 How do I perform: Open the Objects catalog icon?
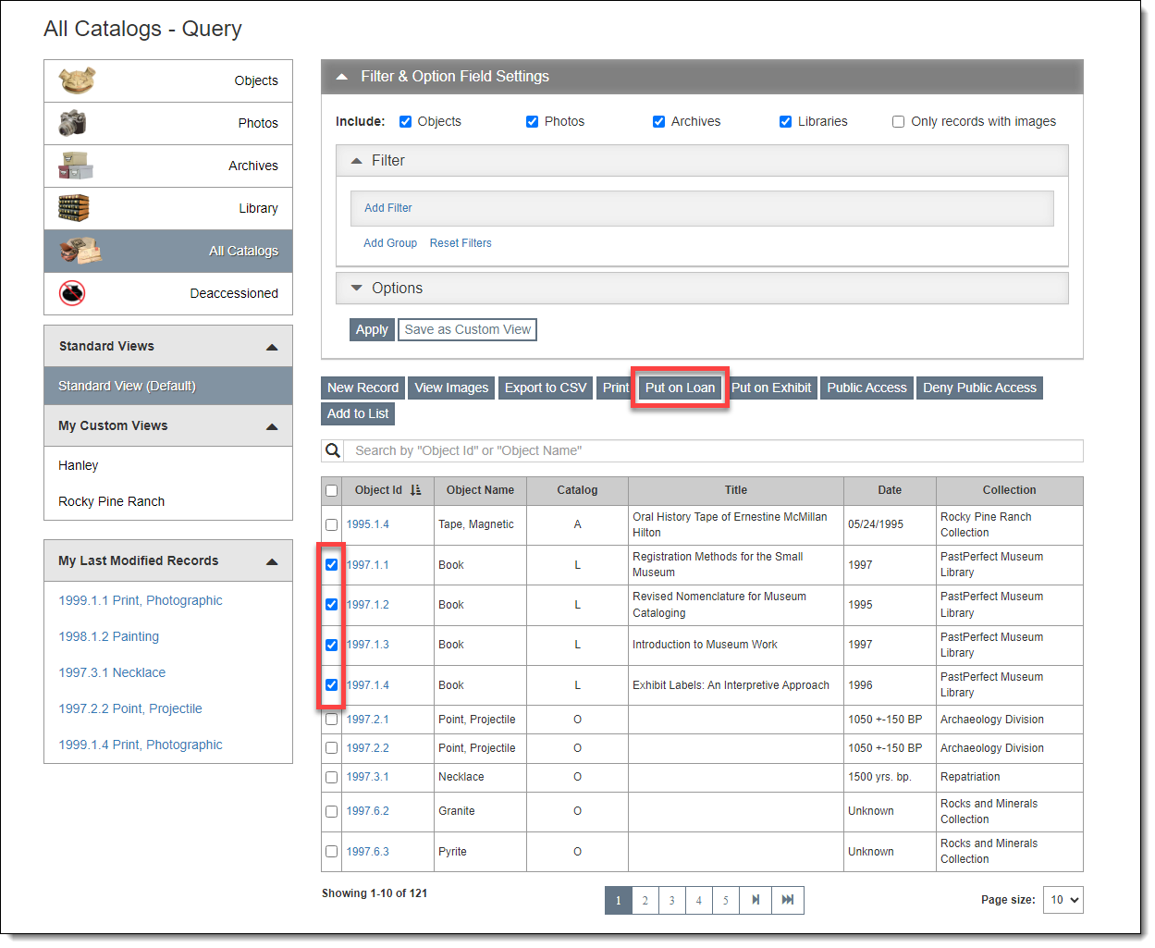coord(77,80)
